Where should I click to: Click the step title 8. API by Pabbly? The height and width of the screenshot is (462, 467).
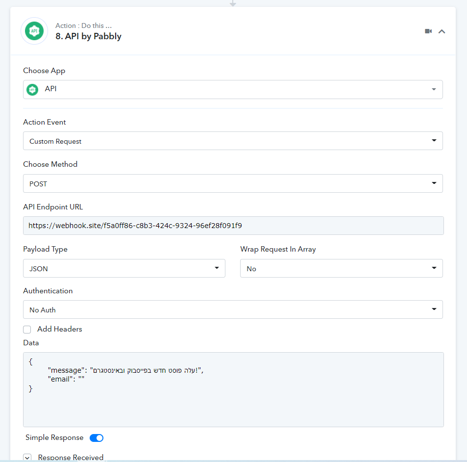tap(89, 36)
